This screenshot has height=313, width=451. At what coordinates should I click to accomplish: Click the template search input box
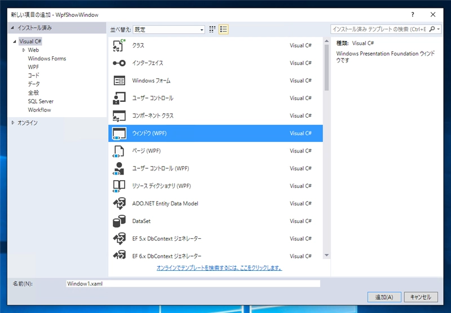(x=379, y=29)
